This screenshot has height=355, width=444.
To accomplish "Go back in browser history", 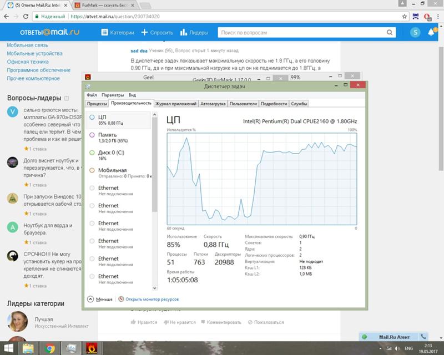I will click(6, 17).
